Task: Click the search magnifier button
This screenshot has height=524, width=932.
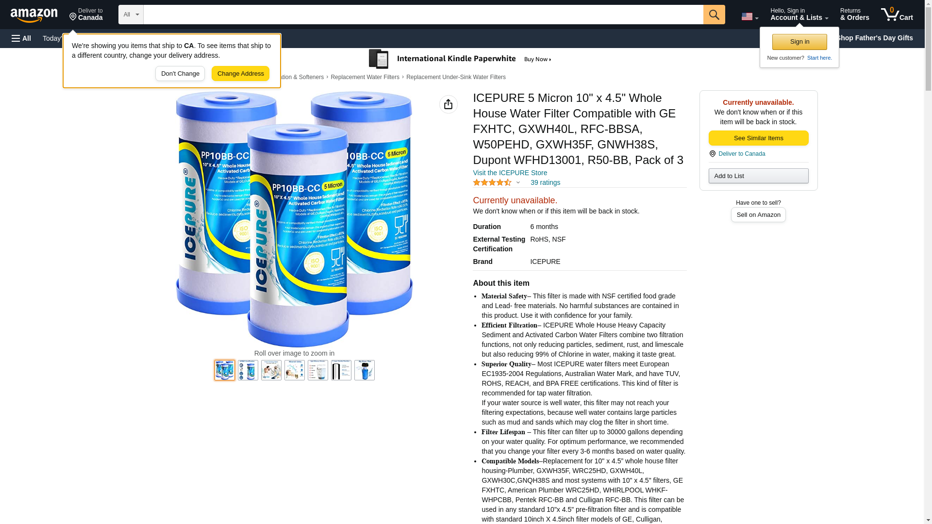Action: pyautogui.click(x=714, y=15)
